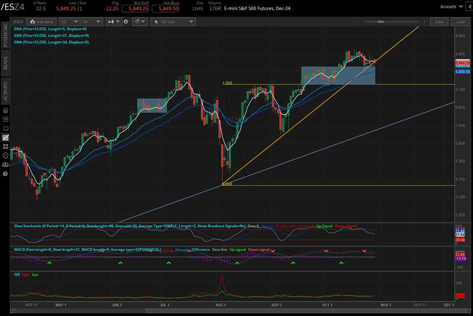Click the clock history icon in the left sidebar
This screenshot has height=316, width=473.
click(6, 155)
